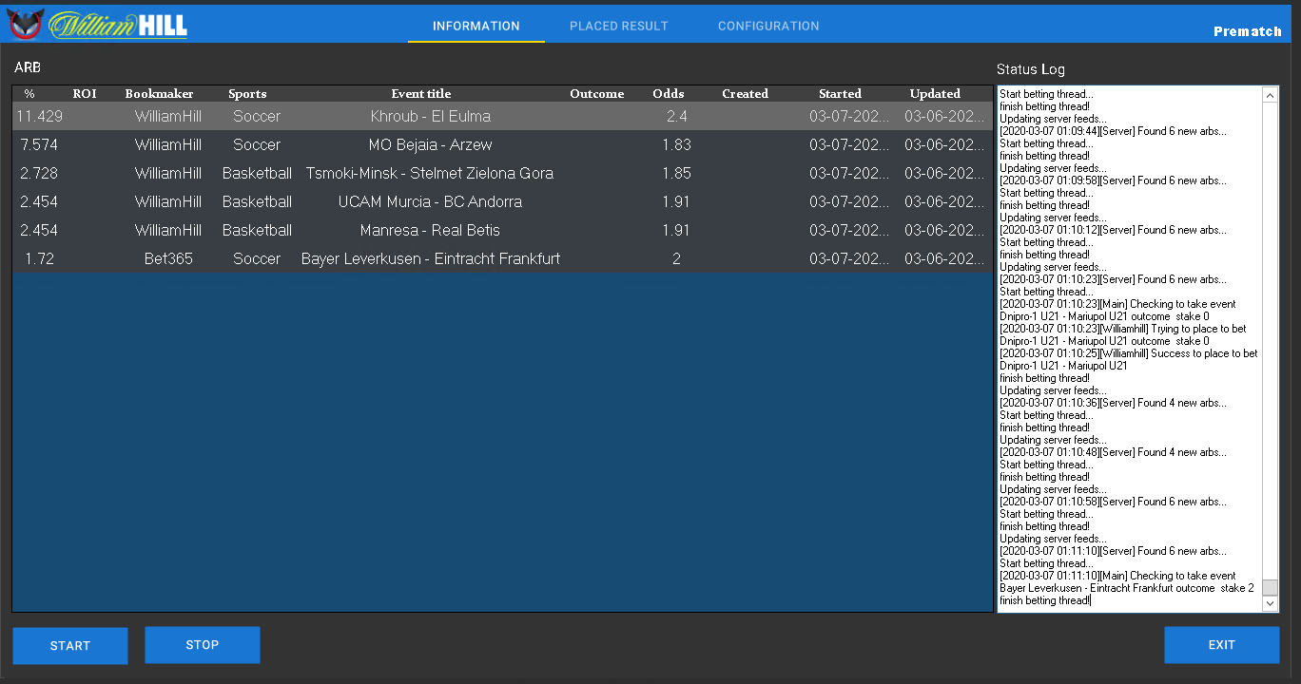Screen dimensions: 1301x684
Task: Click the Bet365 bookmaker cell
Action: (168, 259)
